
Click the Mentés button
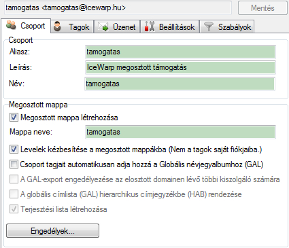pos(262,8)
